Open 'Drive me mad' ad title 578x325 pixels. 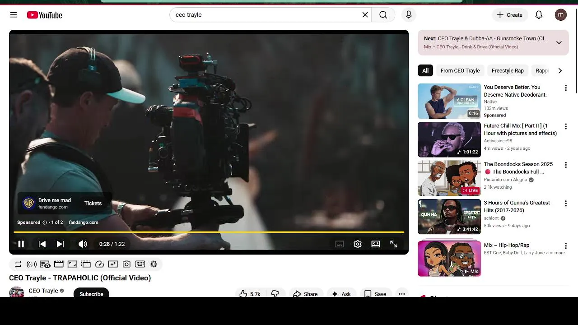coord(55,200)
